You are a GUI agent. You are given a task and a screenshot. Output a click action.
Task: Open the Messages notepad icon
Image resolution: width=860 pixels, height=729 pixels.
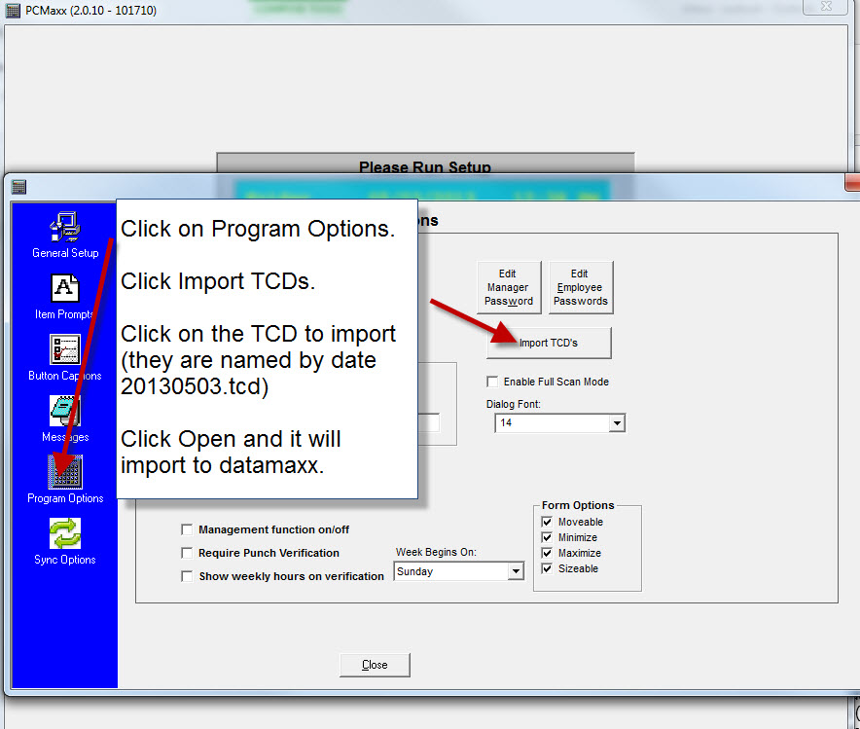[x=65, y=411]
